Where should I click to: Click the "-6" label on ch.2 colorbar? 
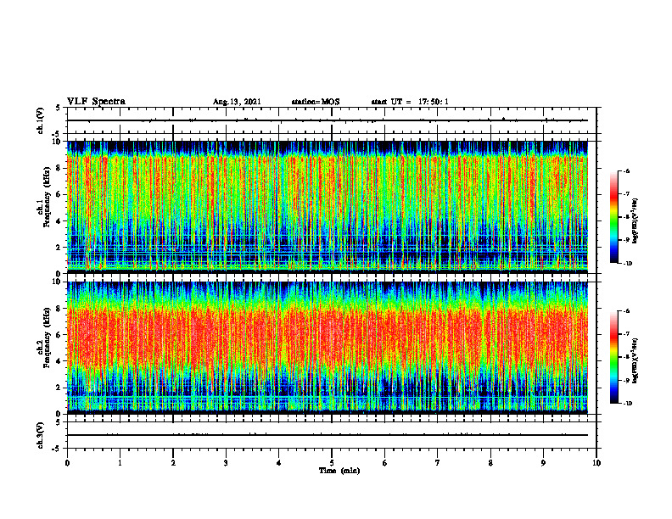pyautogui.click(x=626, y=311)
